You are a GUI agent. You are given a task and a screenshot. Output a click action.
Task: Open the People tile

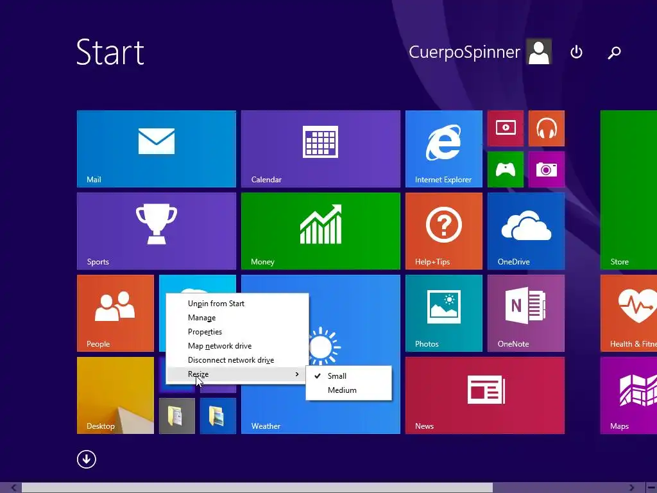(x=115, y=313)
